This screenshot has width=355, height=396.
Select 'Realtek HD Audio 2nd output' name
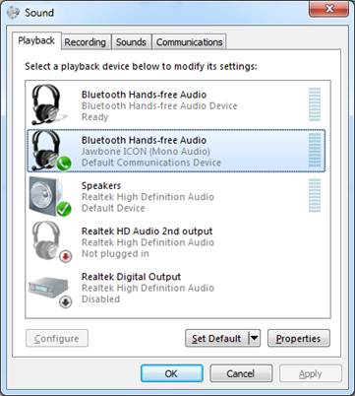[x=147, y=231]
